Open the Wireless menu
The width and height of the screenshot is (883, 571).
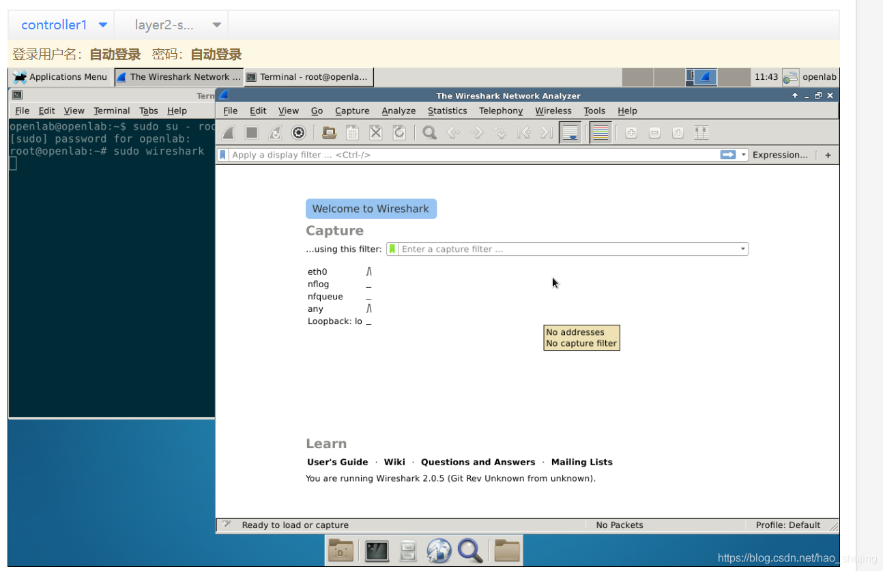(x=553, y=111)
